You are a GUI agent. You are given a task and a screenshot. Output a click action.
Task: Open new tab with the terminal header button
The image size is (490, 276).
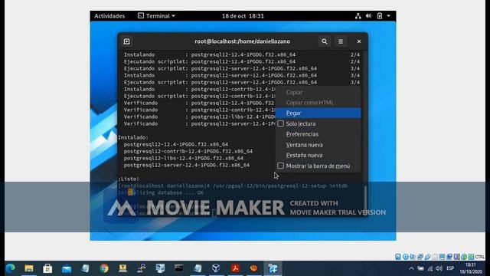(x=126, y=41)
